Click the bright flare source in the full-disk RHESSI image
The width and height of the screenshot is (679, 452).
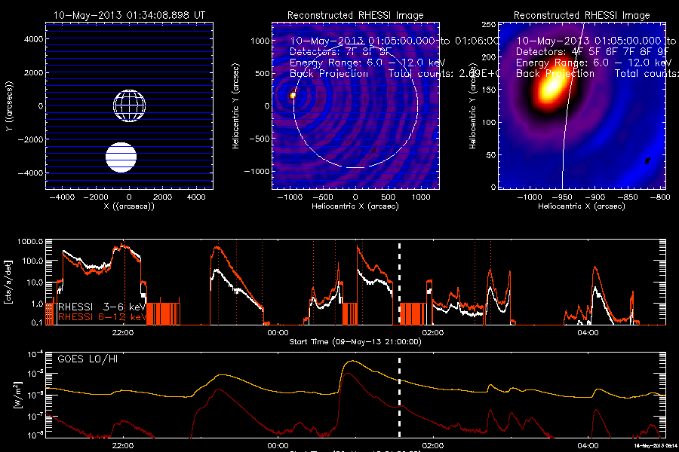(x=293, y=95)
